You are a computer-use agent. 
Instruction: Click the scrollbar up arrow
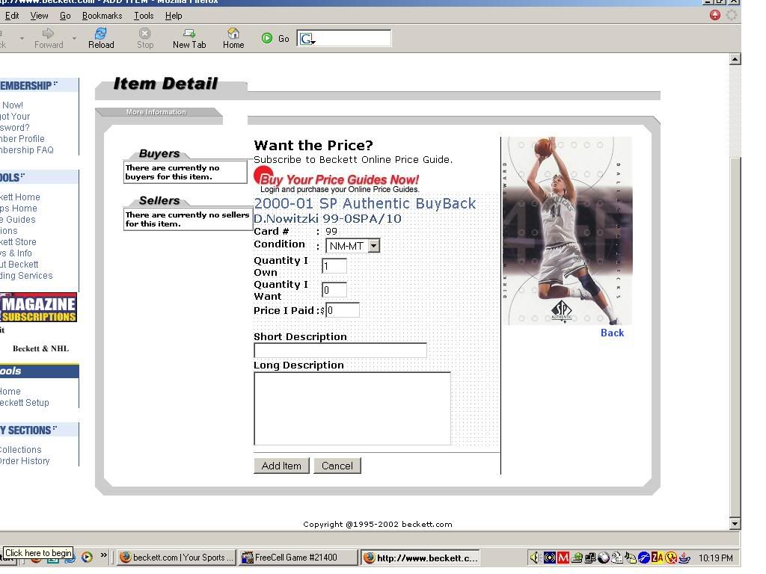735,60
